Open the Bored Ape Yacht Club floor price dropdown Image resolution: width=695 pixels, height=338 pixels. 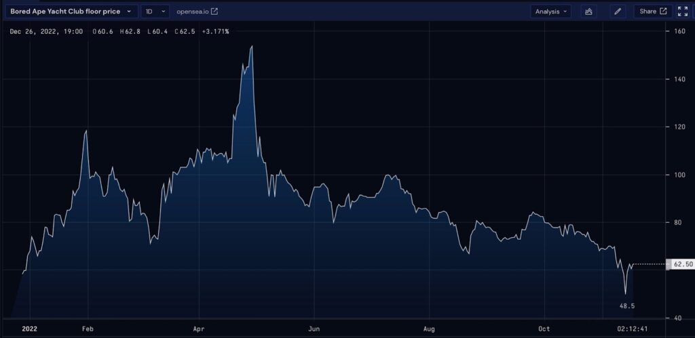point(71,12)
